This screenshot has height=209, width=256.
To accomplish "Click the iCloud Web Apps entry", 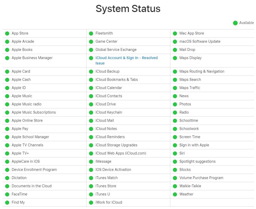I will [121, 153].
